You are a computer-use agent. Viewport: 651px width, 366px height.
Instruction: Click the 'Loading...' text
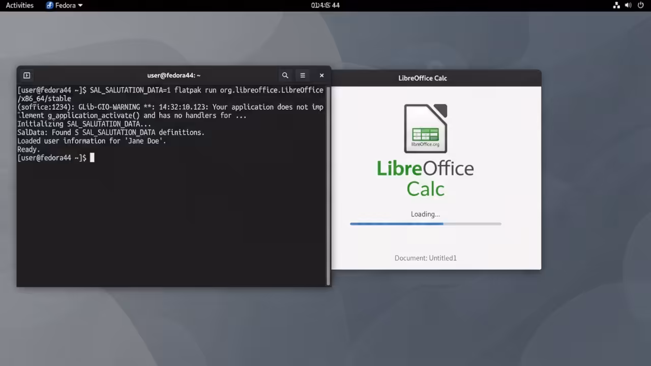[x=426, y=214]
